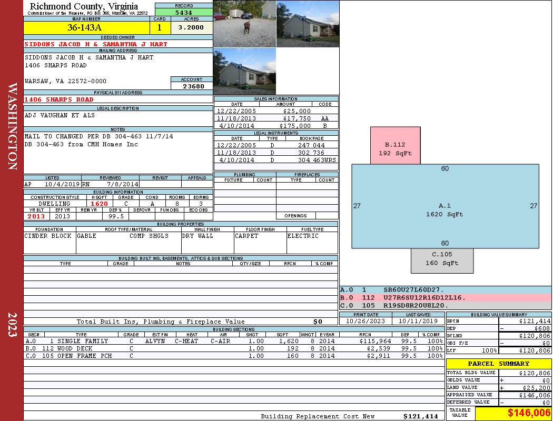Click the red deeded owner name

(x=96, y=44)
